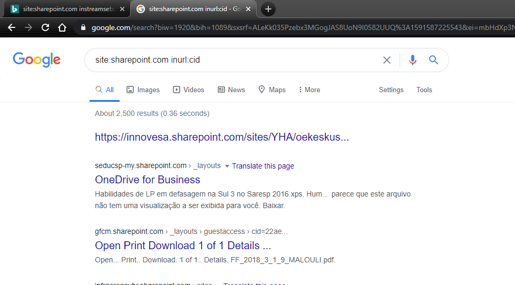Submit search with magnifier icon

433,60
